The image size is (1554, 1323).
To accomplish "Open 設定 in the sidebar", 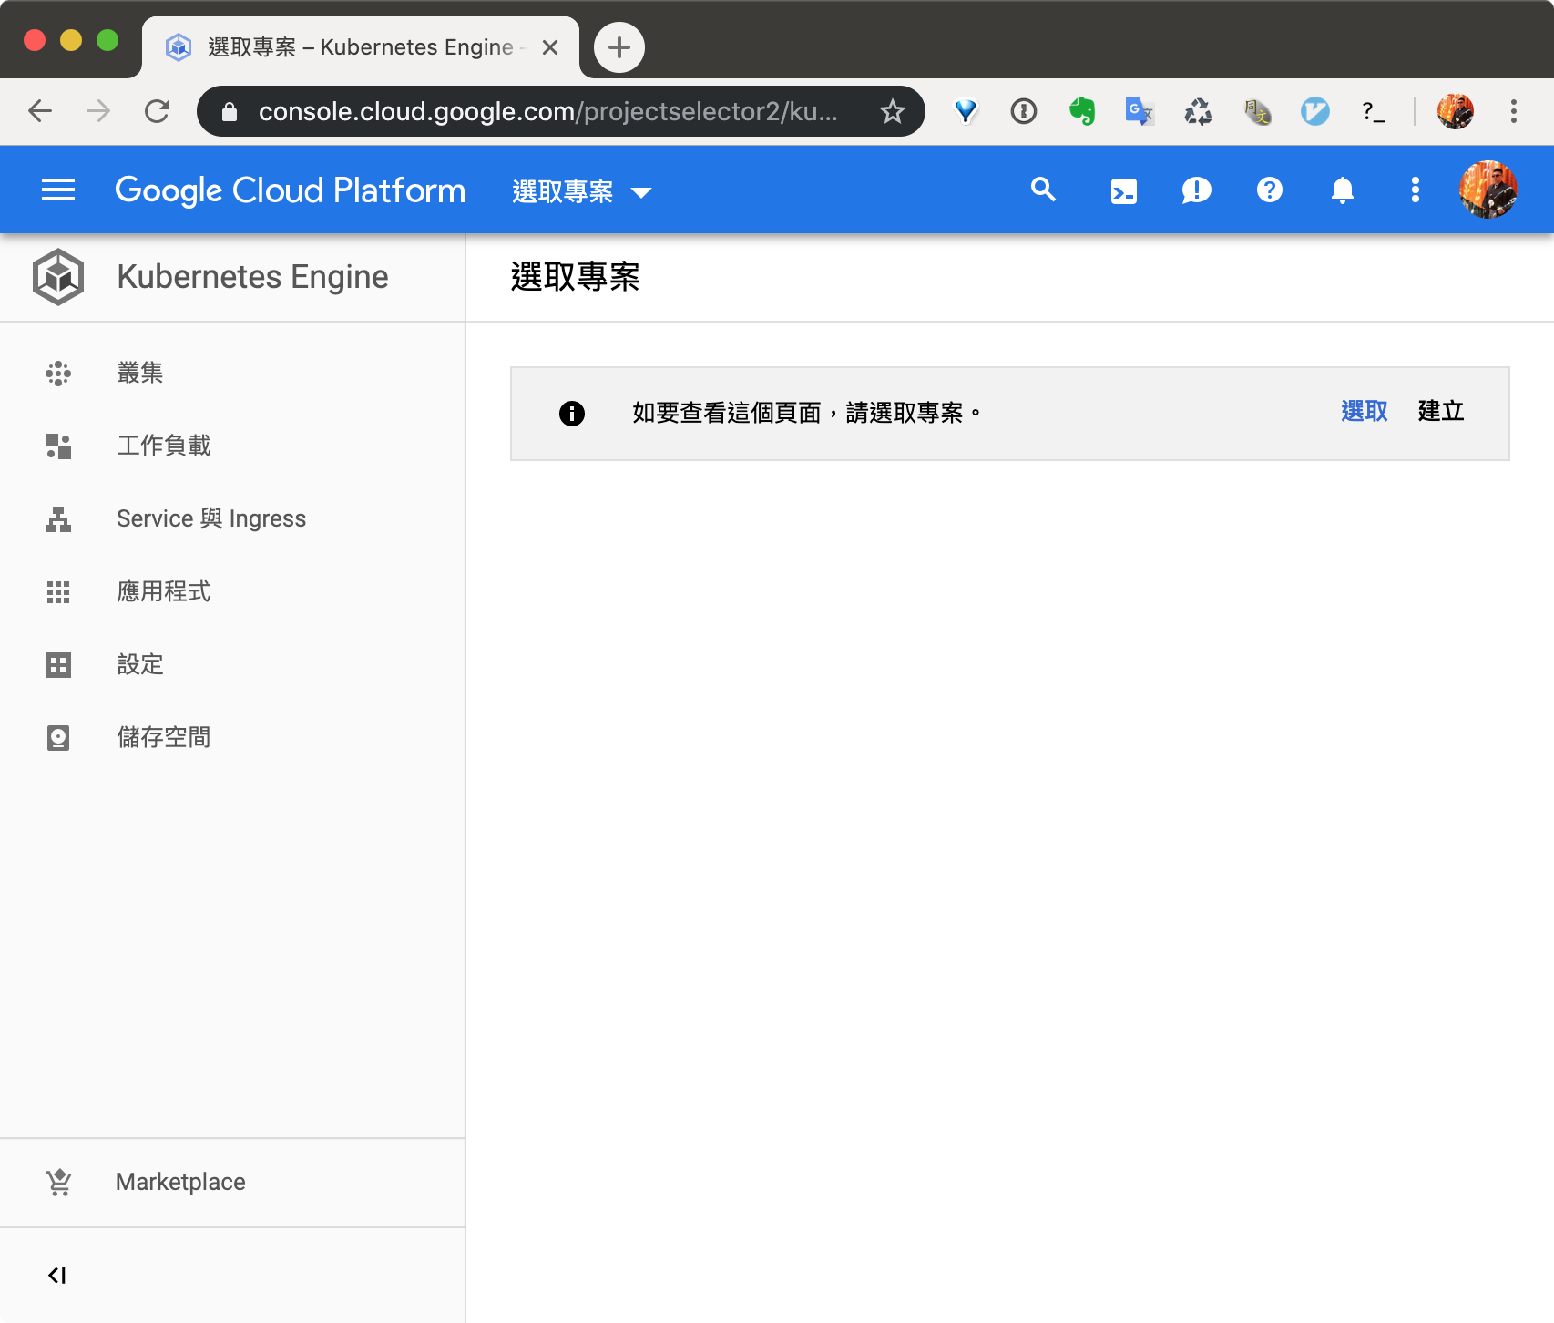I will point(232,665).
